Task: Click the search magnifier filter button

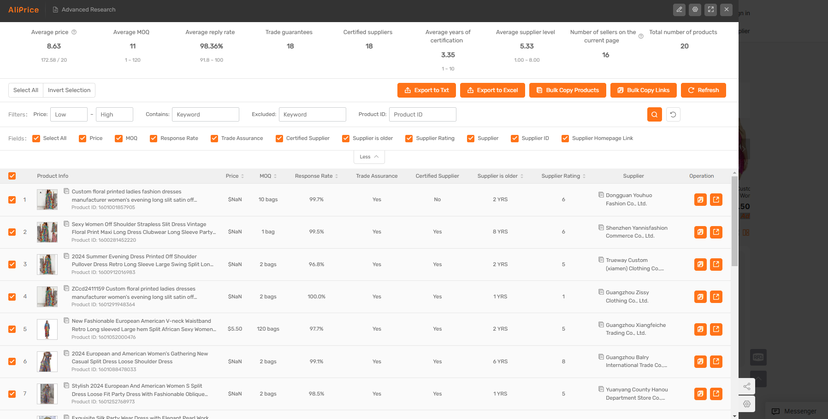Action: 654,114
